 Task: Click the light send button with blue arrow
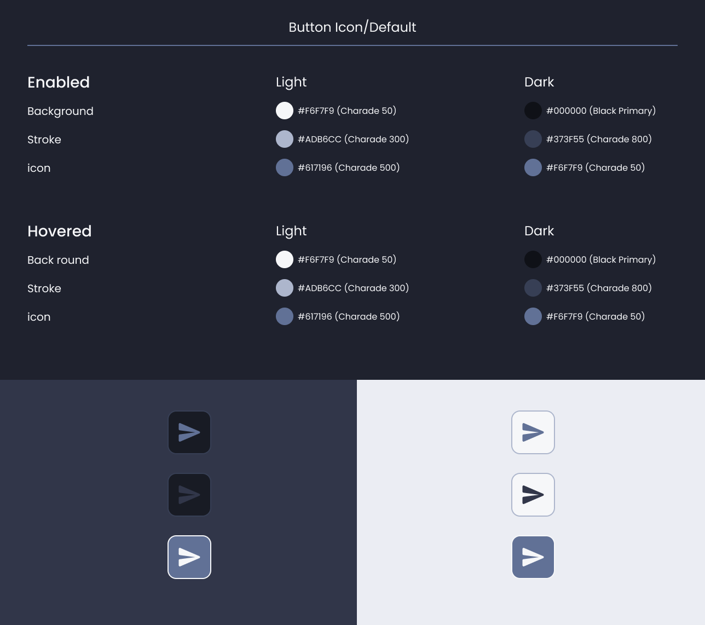(533, 432)
